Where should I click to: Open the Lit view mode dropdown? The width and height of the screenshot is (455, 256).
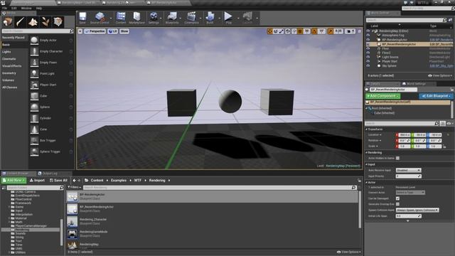click(113, 31)
